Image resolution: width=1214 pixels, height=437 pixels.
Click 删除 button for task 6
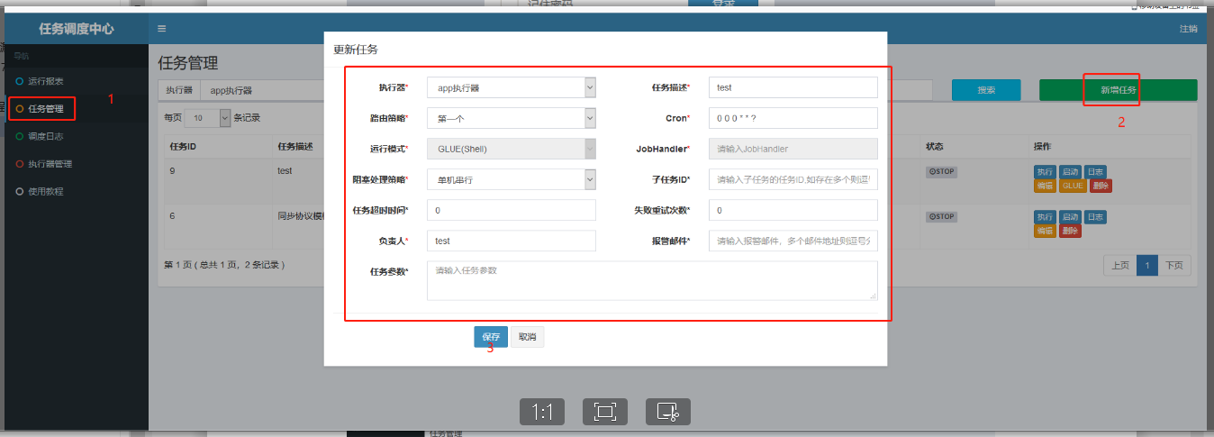coord(1070,231)
